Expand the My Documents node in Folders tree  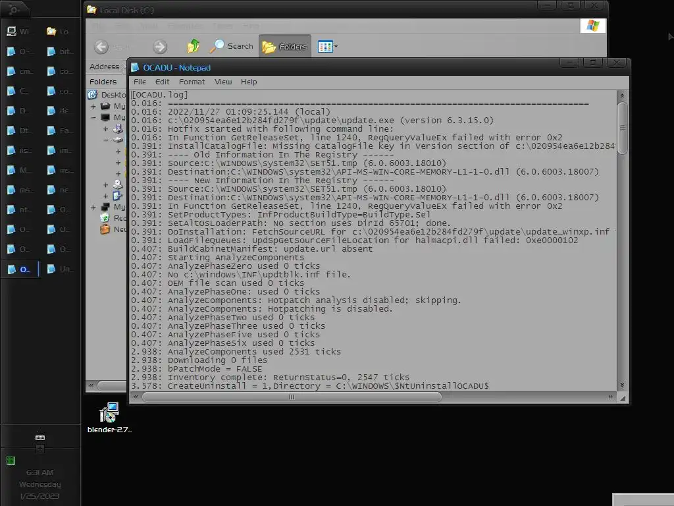93,106
